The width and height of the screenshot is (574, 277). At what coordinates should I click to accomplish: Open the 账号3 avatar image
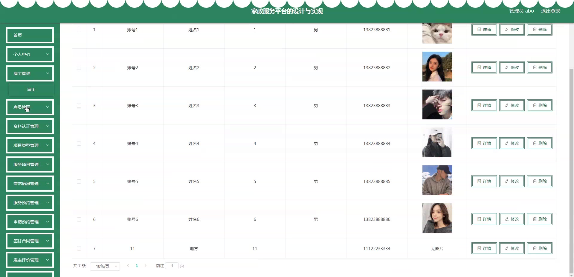coord(437,104)
